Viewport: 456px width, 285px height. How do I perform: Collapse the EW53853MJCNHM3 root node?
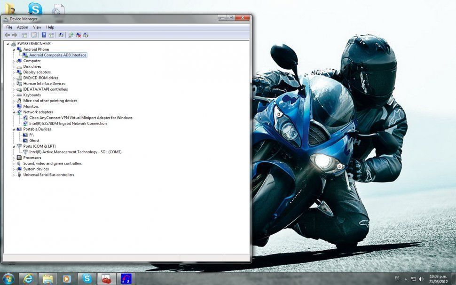[8, 44]
